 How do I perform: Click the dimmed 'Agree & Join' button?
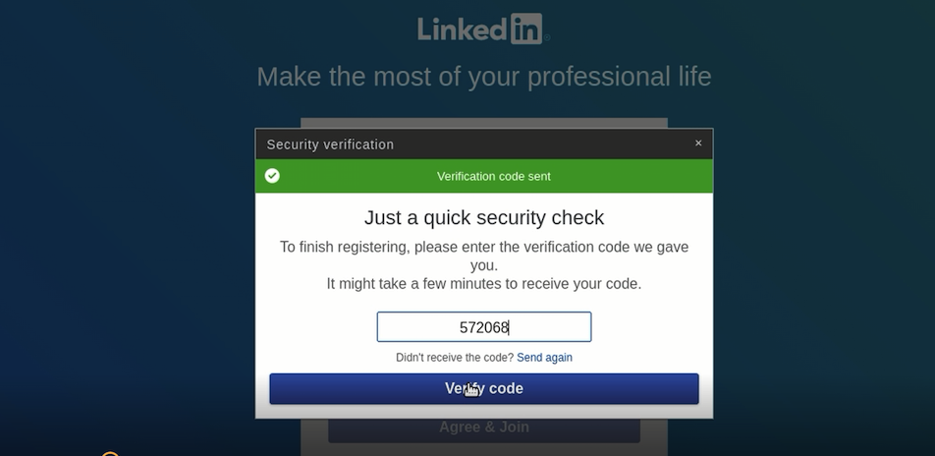483,429
